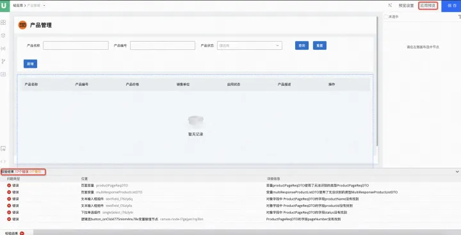Click the 产品价格 table column header
This screenshot has width=461, height=235.
point(133,84)
